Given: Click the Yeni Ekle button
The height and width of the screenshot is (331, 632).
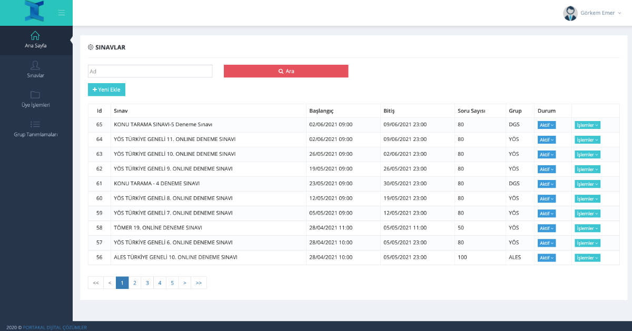Looking at the screenshot, I should [x=106, y=89].
